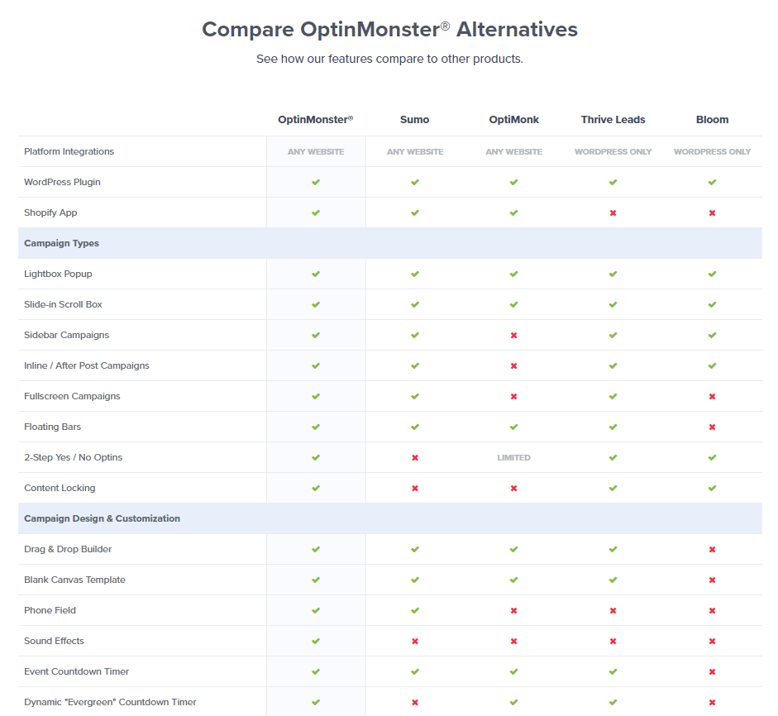Click OptiMonk's red X for Phone Field
This screenshot has height=716, width=778.
513,611
